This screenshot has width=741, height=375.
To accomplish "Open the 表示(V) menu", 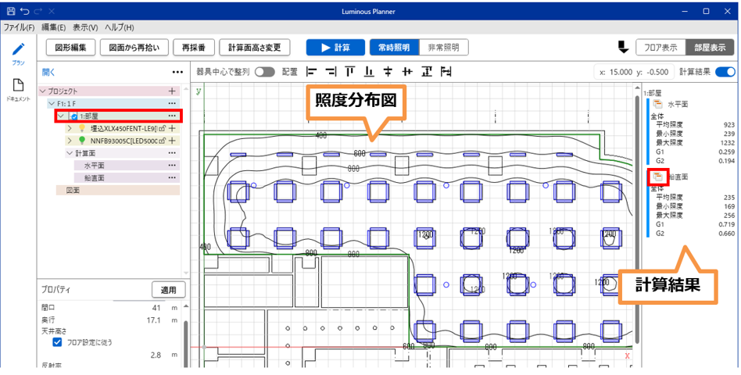I will [84, 27].
